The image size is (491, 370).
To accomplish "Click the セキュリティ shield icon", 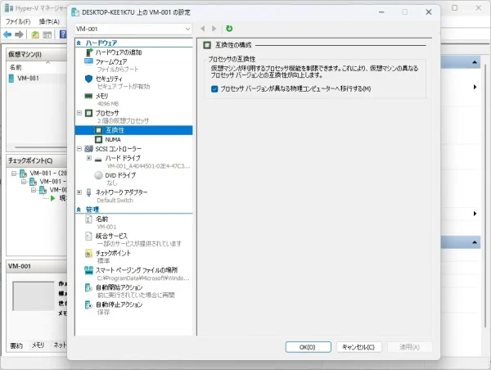I will coord(88,79).
